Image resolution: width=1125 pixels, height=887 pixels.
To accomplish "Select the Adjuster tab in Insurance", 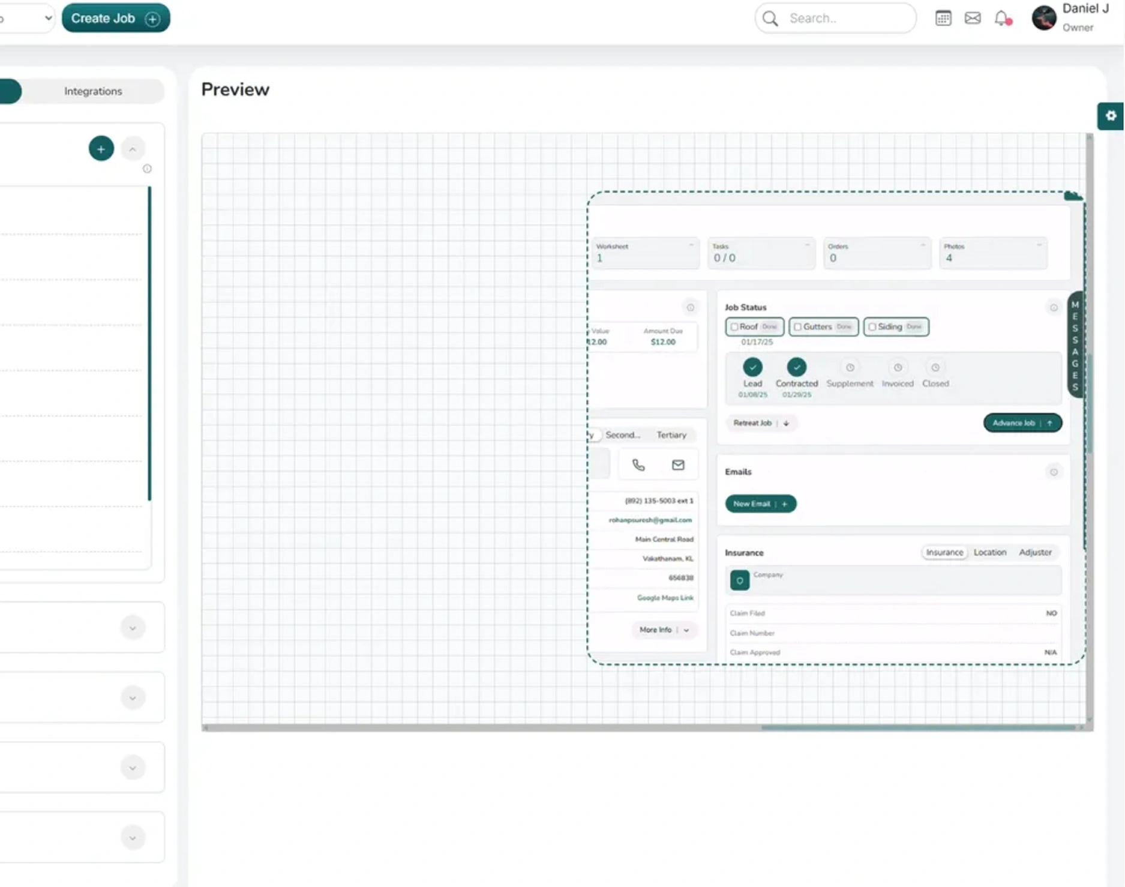I will tap(1035, 552).
